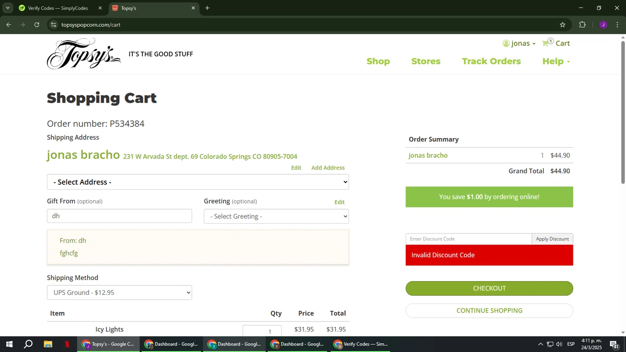Image resolution: width=626 pixels, height=352 pixels.
Task: Open Track Orders page
Action: [491, 61]
